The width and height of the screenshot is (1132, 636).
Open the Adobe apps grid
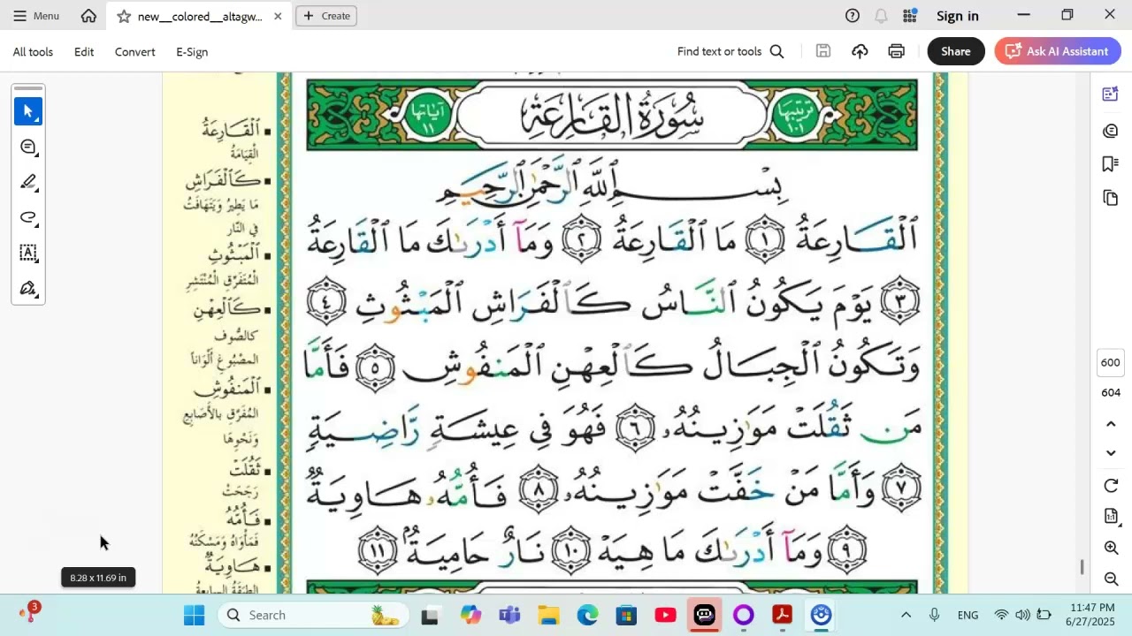point(909,16)
